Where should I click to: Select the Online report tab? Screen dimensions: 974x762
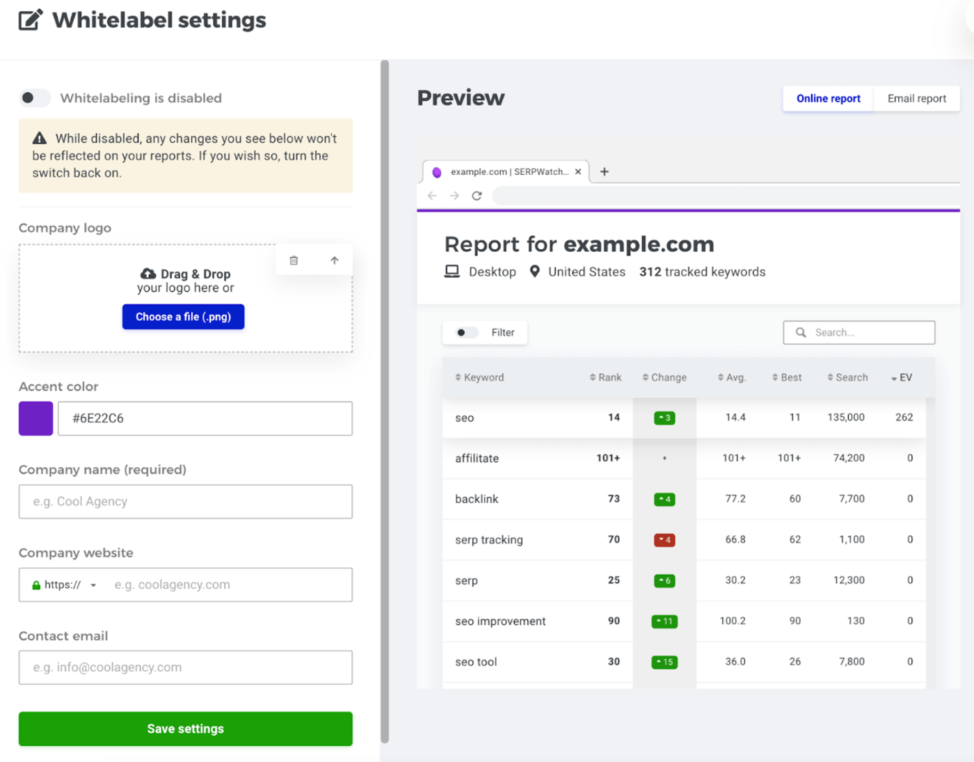tap(828, 99)
